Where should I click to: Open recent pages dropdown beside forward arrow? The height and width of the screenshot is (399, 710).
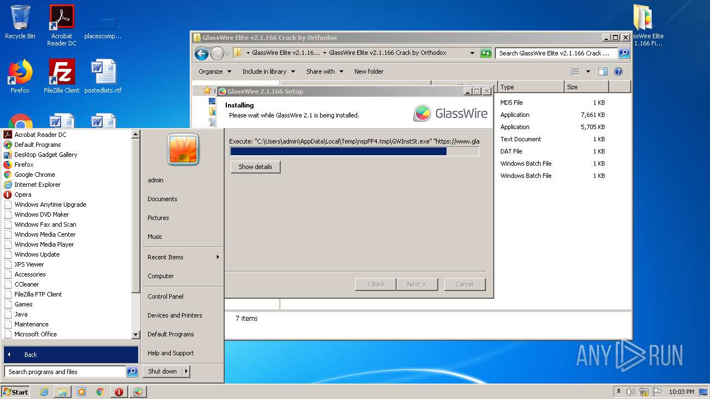coord(227,54)
